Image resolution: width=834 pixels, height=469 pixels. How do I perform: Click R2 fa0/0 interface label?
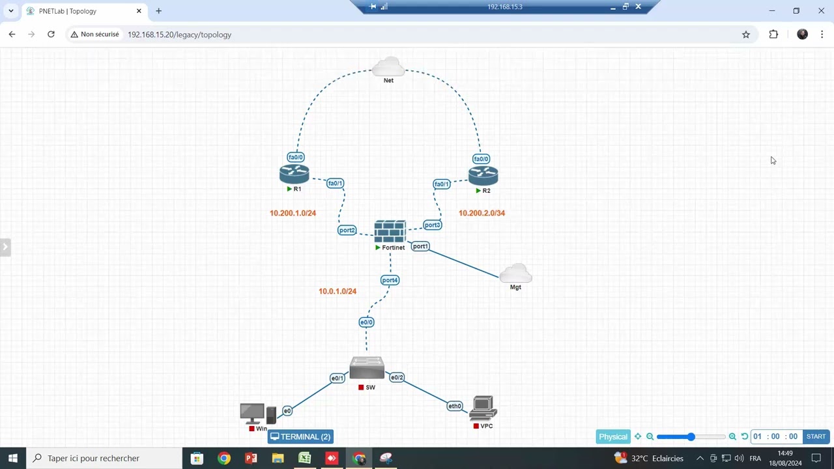[481, 159]
